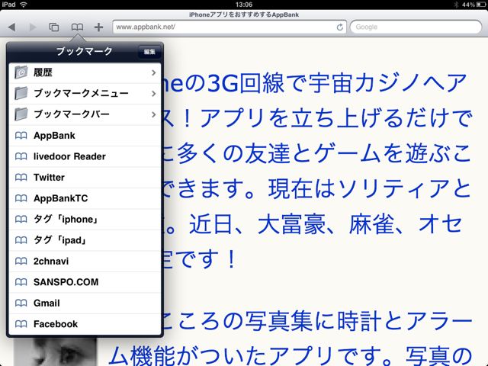Click the 写真集に時計とアラーム article link
Viewport: 488px width, 366px height.
pos(291,339)
